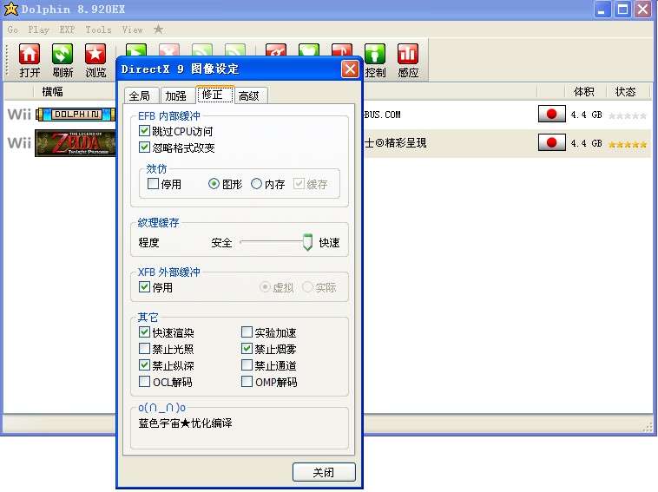Enable OCL解码 checkbox

pos(144,381)
